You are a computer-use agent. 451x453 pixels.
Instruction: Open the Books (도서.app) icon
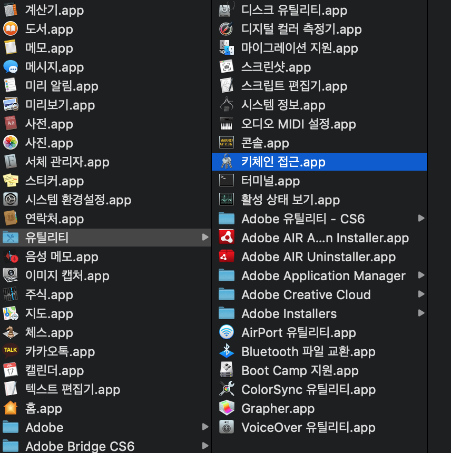tap(11, 28)
